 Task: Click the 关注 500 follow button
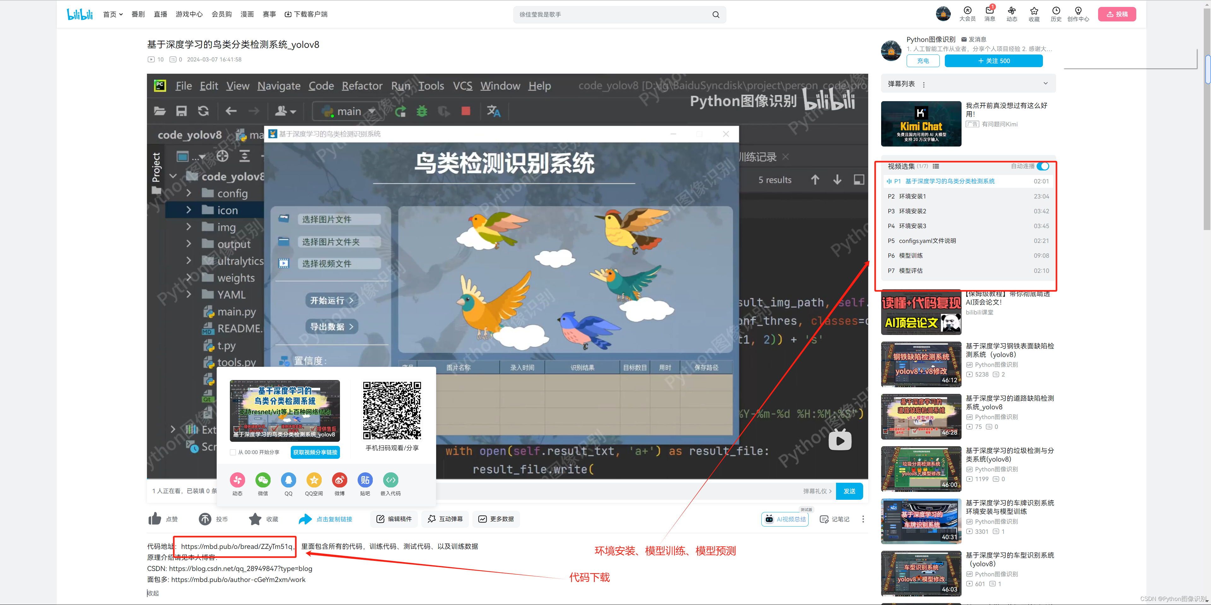(x=993, y=61)
